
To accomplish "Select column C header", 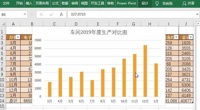I will [x=54, y=24].
